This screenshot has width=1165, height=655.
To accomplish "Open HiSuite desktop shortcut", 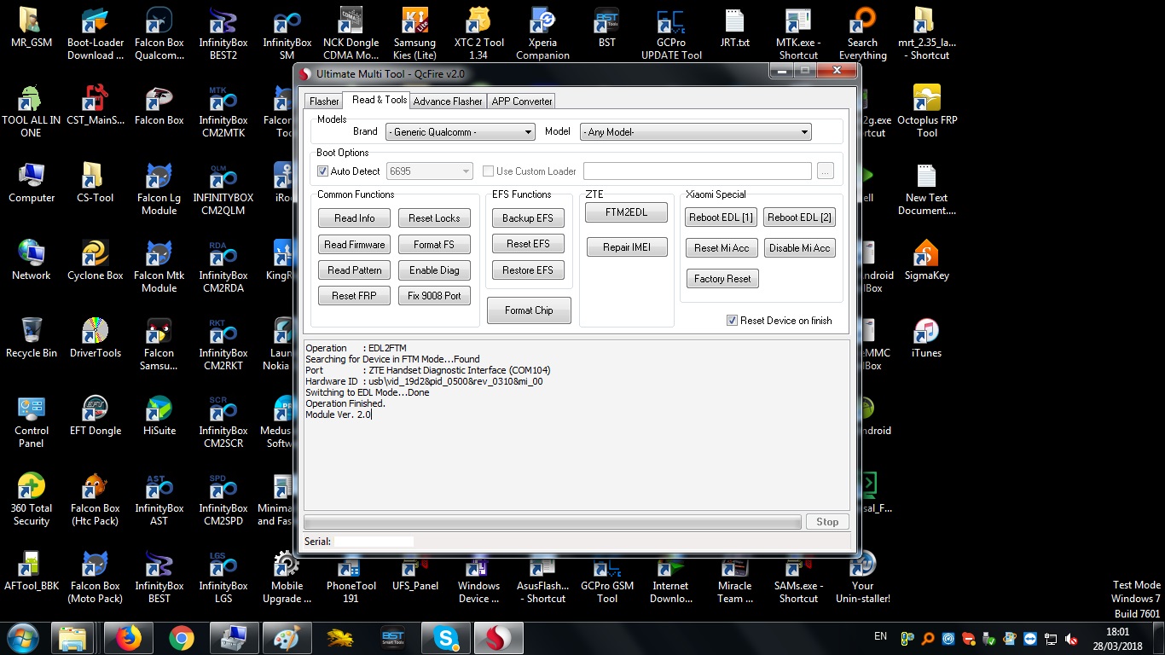I will pos(159,415).
